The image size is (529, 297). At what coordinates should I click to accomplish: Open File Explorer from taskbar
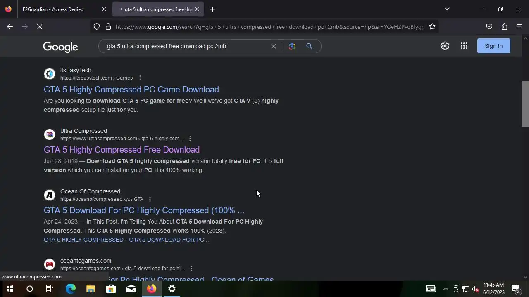click(x=91, y=289)
